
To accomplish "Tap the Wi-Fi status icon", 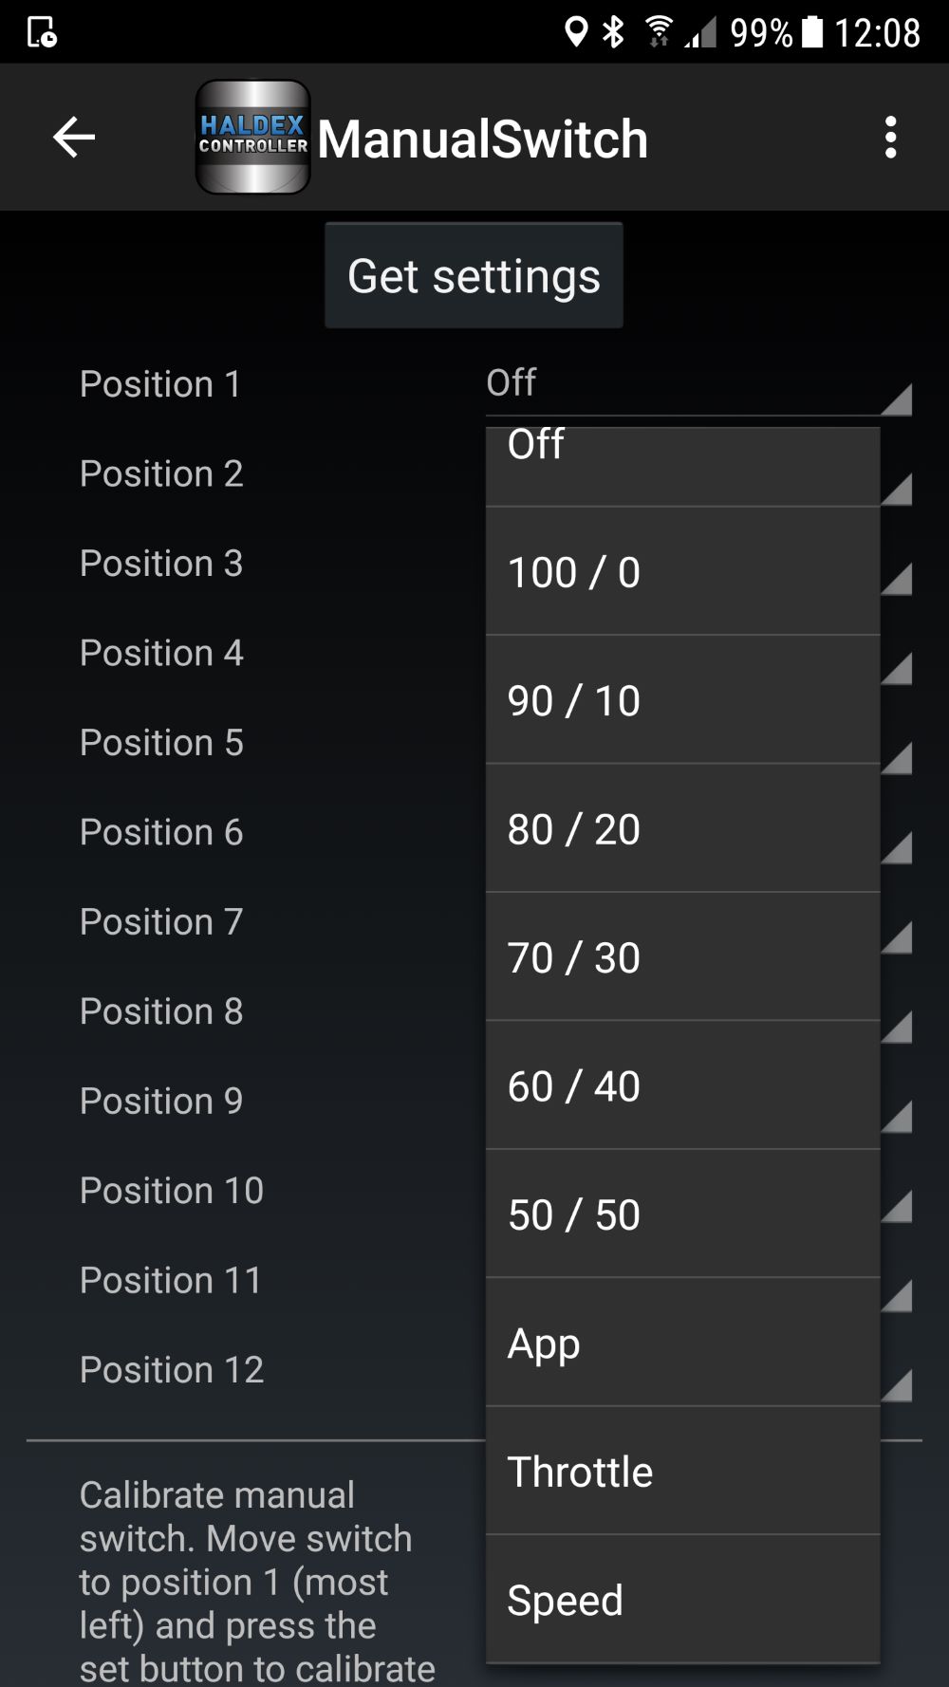I will pyautogui.click(x=658, y=32).
